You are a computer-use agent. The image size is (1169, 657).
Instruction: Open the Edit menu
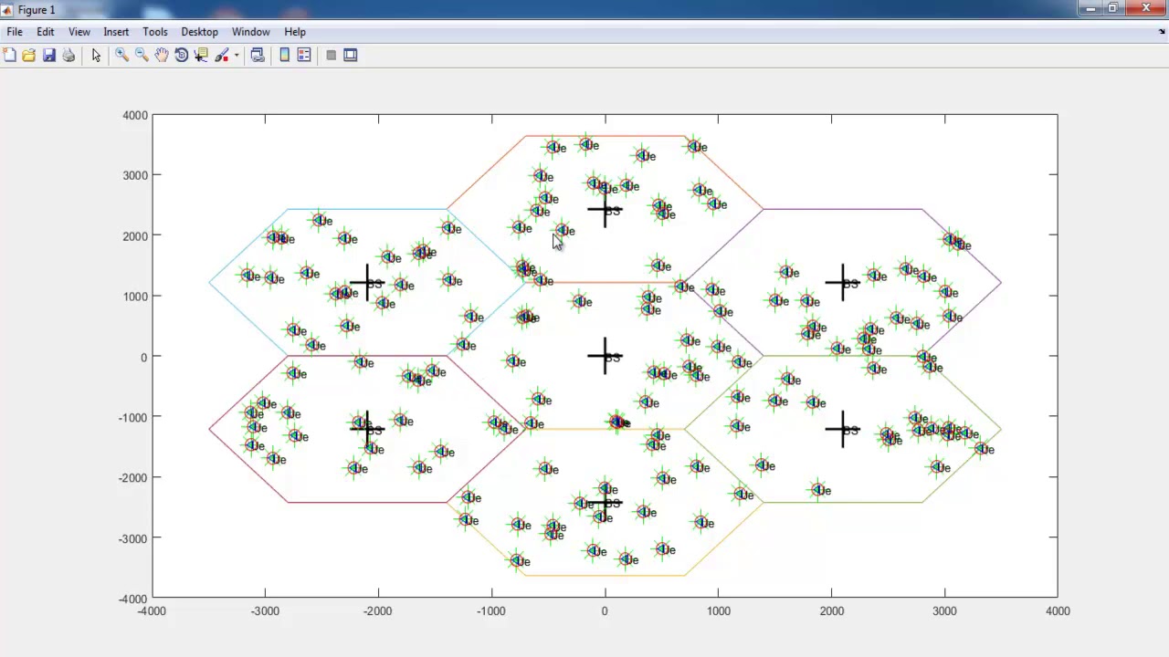pyautogui.click(x=45, y=32)
